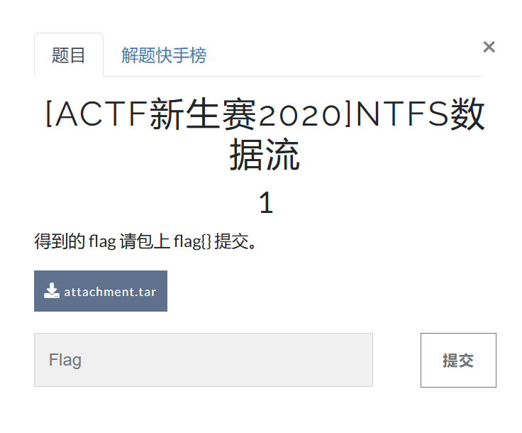Click the download icon on attachment button
Screen dimensions: 522x433
[x=52, y=291]
